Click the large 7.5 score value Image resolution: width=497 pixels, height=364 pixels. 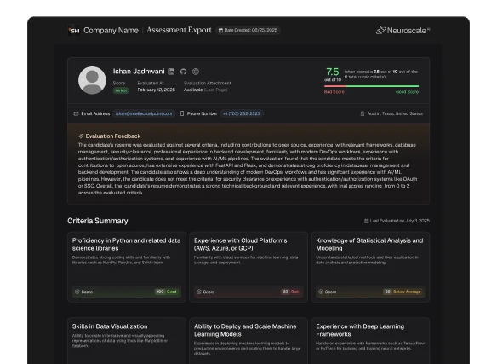333,72
